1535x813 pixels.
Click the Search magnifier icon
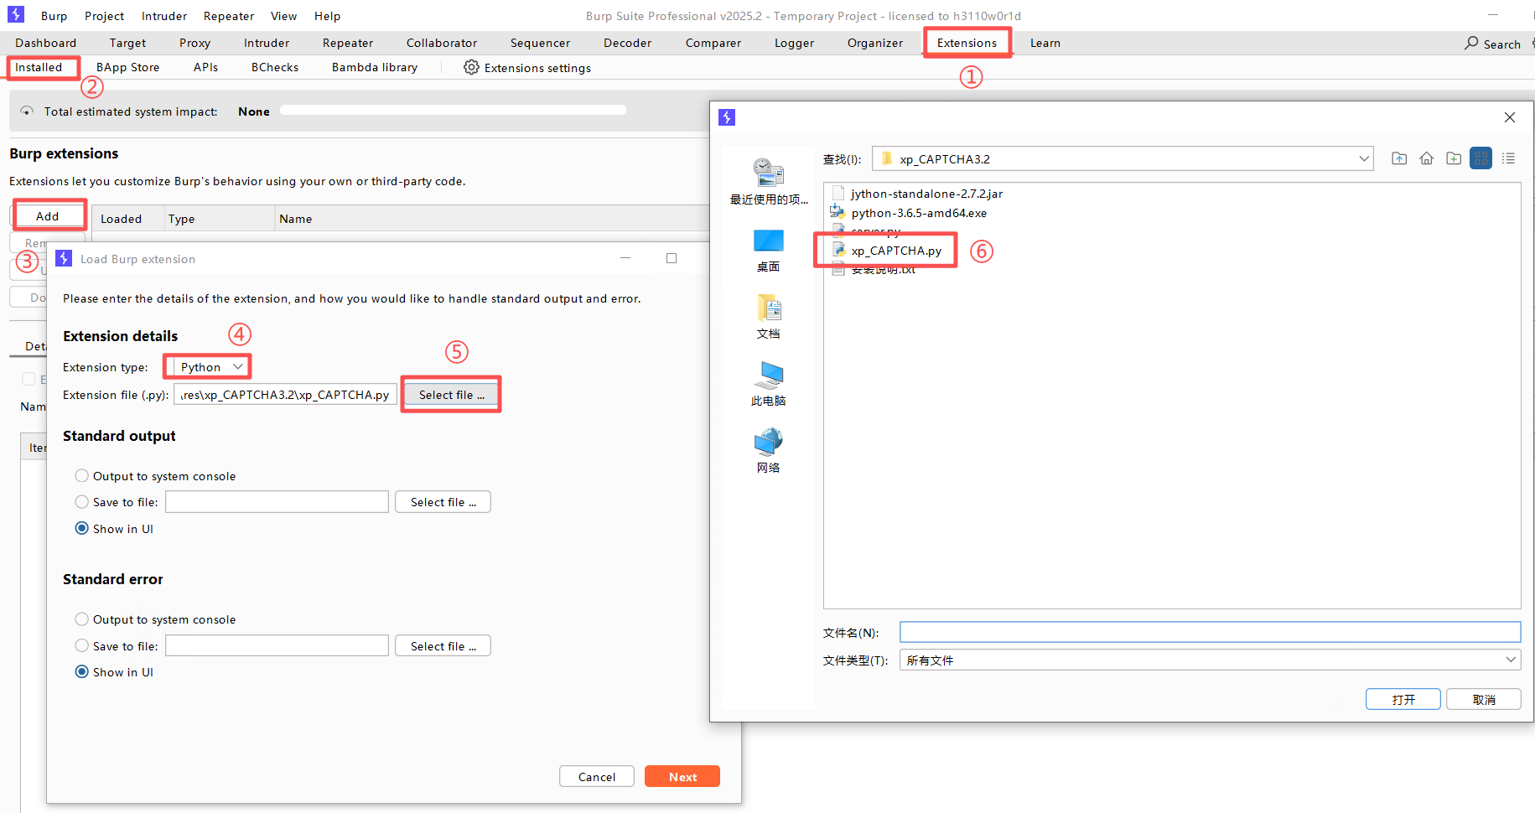click(1471, 43)
